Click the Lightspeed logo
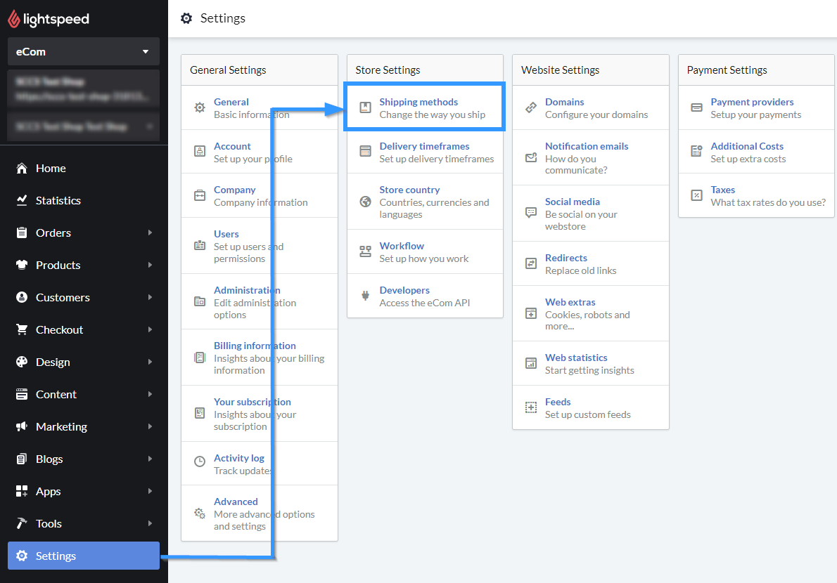Screen dimensions: 837x583 [x=46, y=18]
